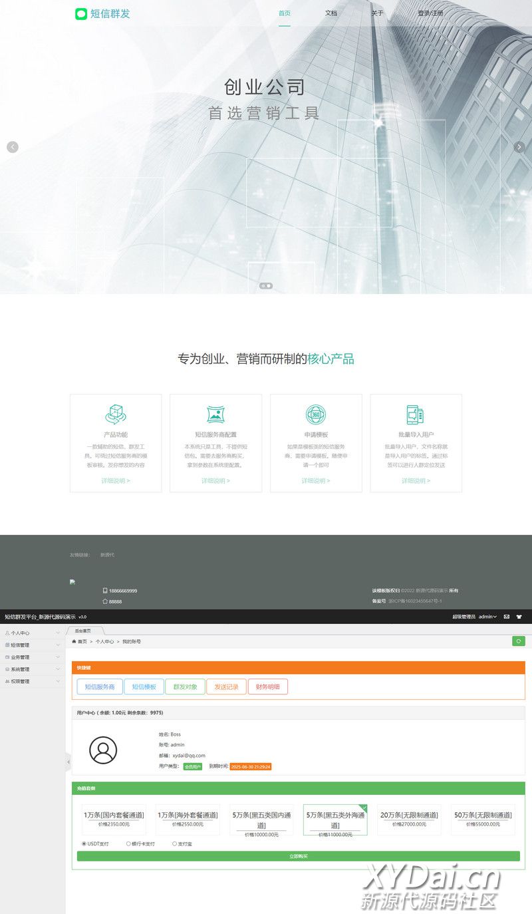532x914 pixels.
Task: Switch to the 后台首页 tab
Action: click(x=83, y=630)
